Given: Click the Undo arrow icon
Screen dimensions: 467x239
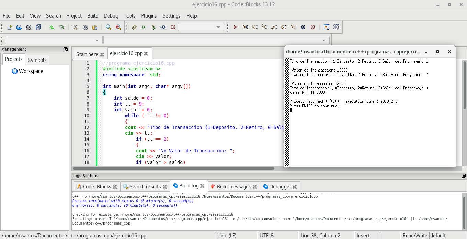Looking at the screenshot, I should pyautogui.click(x=52, y=27).
